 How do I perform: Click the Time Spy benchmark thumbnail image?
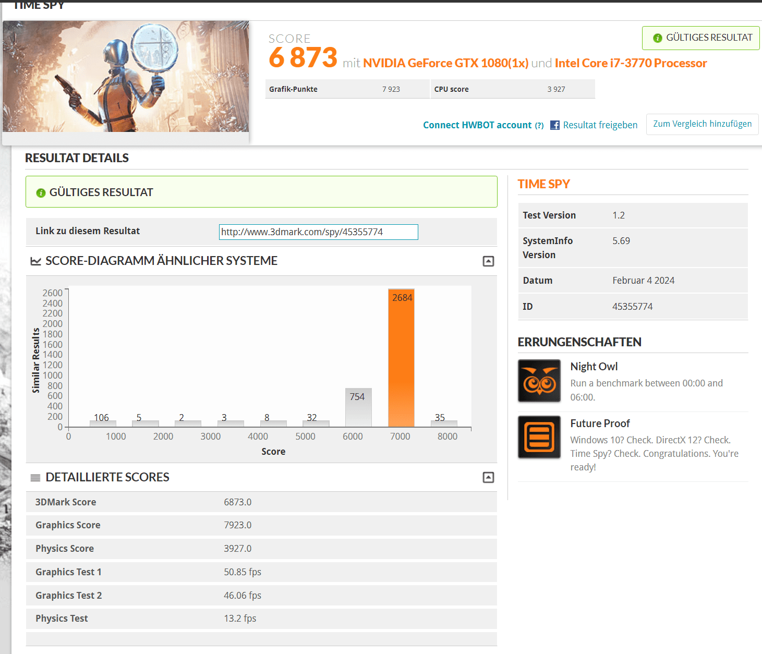pos(126,76)
